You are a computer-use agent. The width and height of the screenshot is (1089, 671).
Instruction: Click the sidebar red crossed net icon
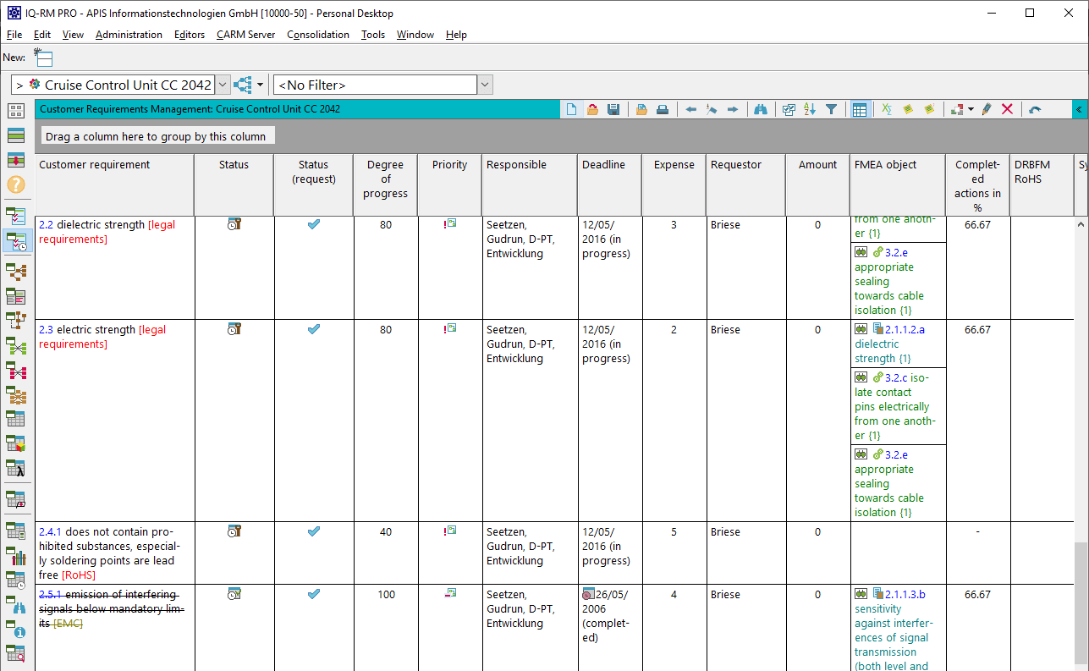tap(16, 370)
